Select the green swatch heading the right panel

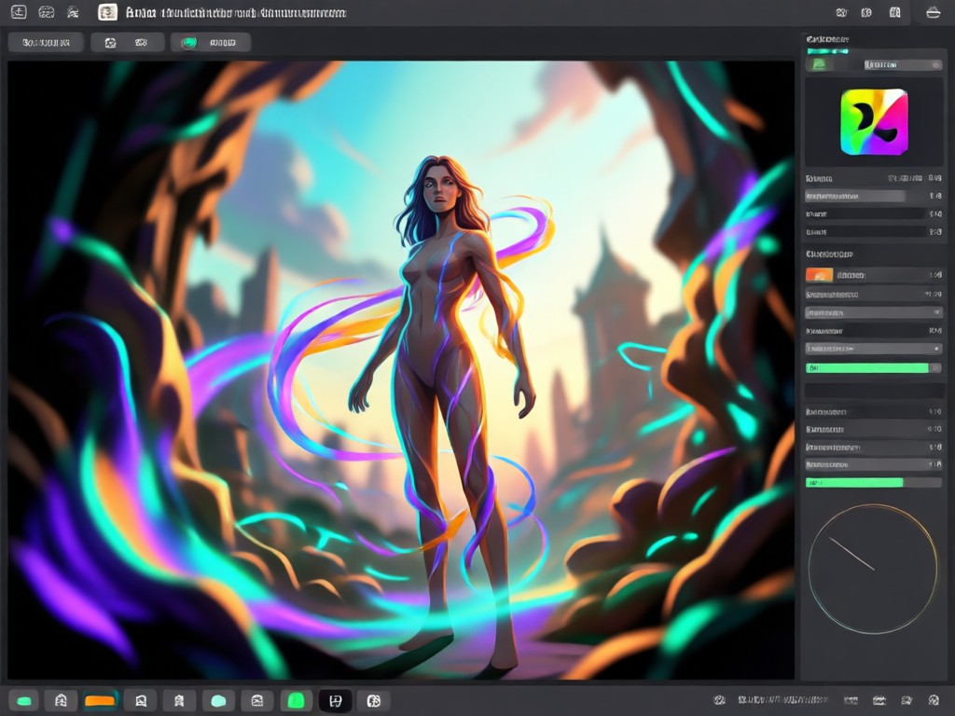(x=819, y=64)
